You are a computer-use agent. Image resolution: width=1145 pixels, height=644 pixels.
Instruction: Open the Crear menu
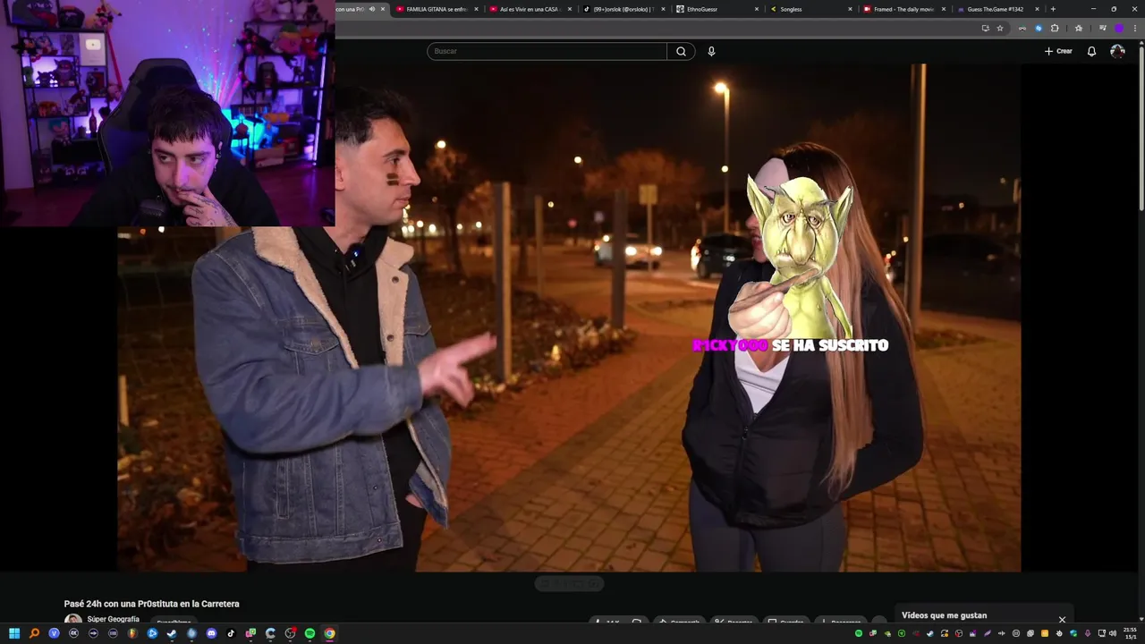pos(1058,51)
